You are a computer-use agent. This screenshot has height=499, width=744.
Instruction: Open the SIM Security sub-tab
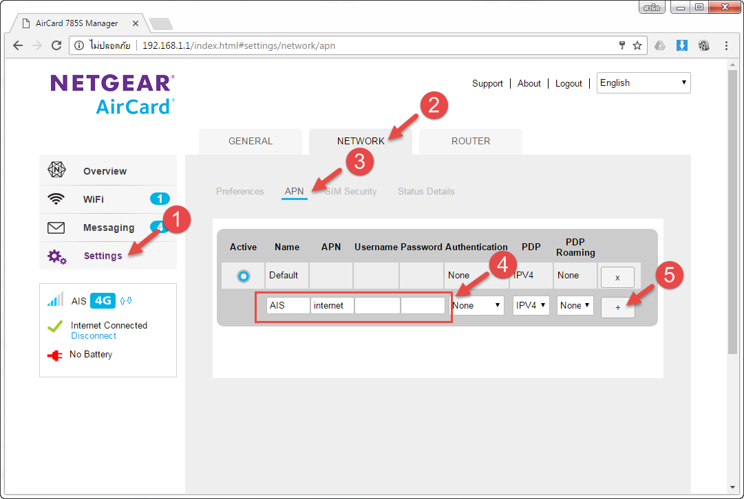(350, 192)
